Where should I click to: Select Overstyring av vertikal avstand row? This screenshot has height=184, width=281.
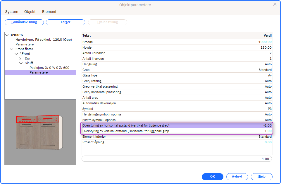point(177,131)
